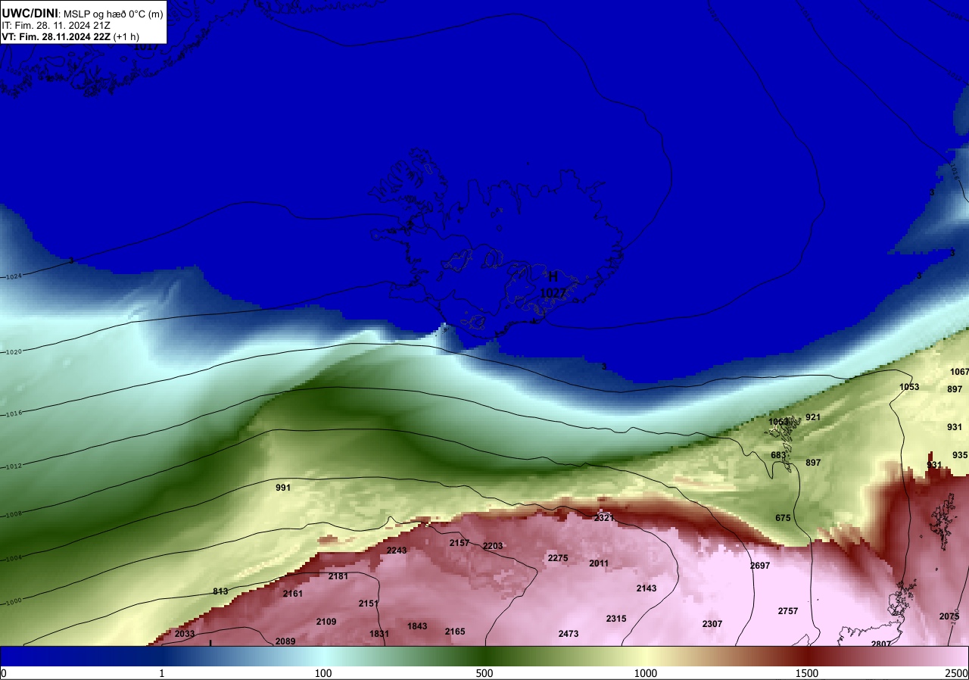Click the 2275 height value
Screen dimensions: 969x680
558,558
